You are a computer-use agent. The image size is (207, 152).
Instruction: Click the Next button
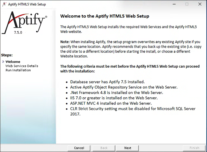127,148
